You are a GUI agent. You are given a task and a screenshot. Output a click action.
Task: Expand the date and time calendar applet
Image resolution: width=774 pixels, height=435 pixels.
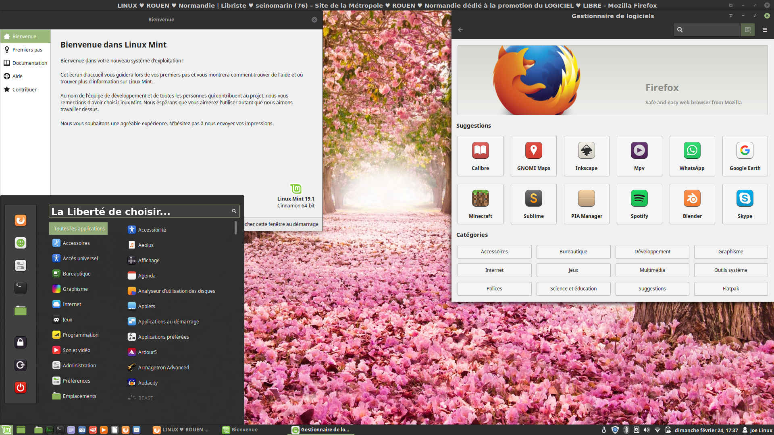coord(706,430)
